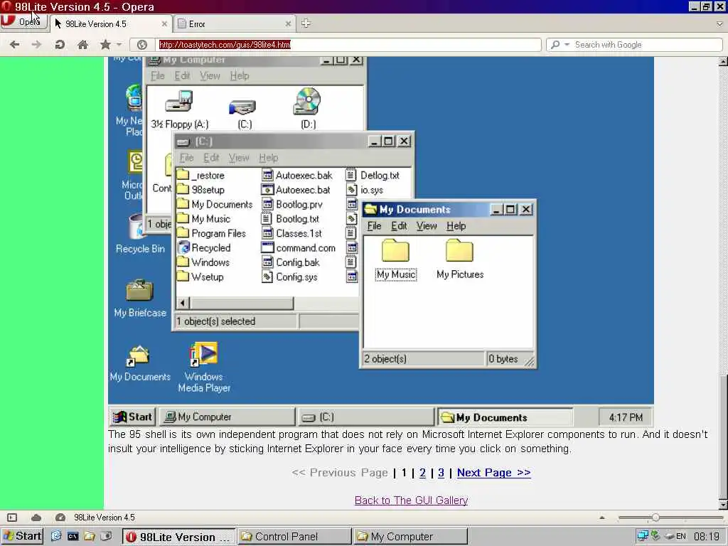This screenshot has height=546, width=728.
Task: Click the Opera Turbo speedometer icon
Action: point(60,518)
